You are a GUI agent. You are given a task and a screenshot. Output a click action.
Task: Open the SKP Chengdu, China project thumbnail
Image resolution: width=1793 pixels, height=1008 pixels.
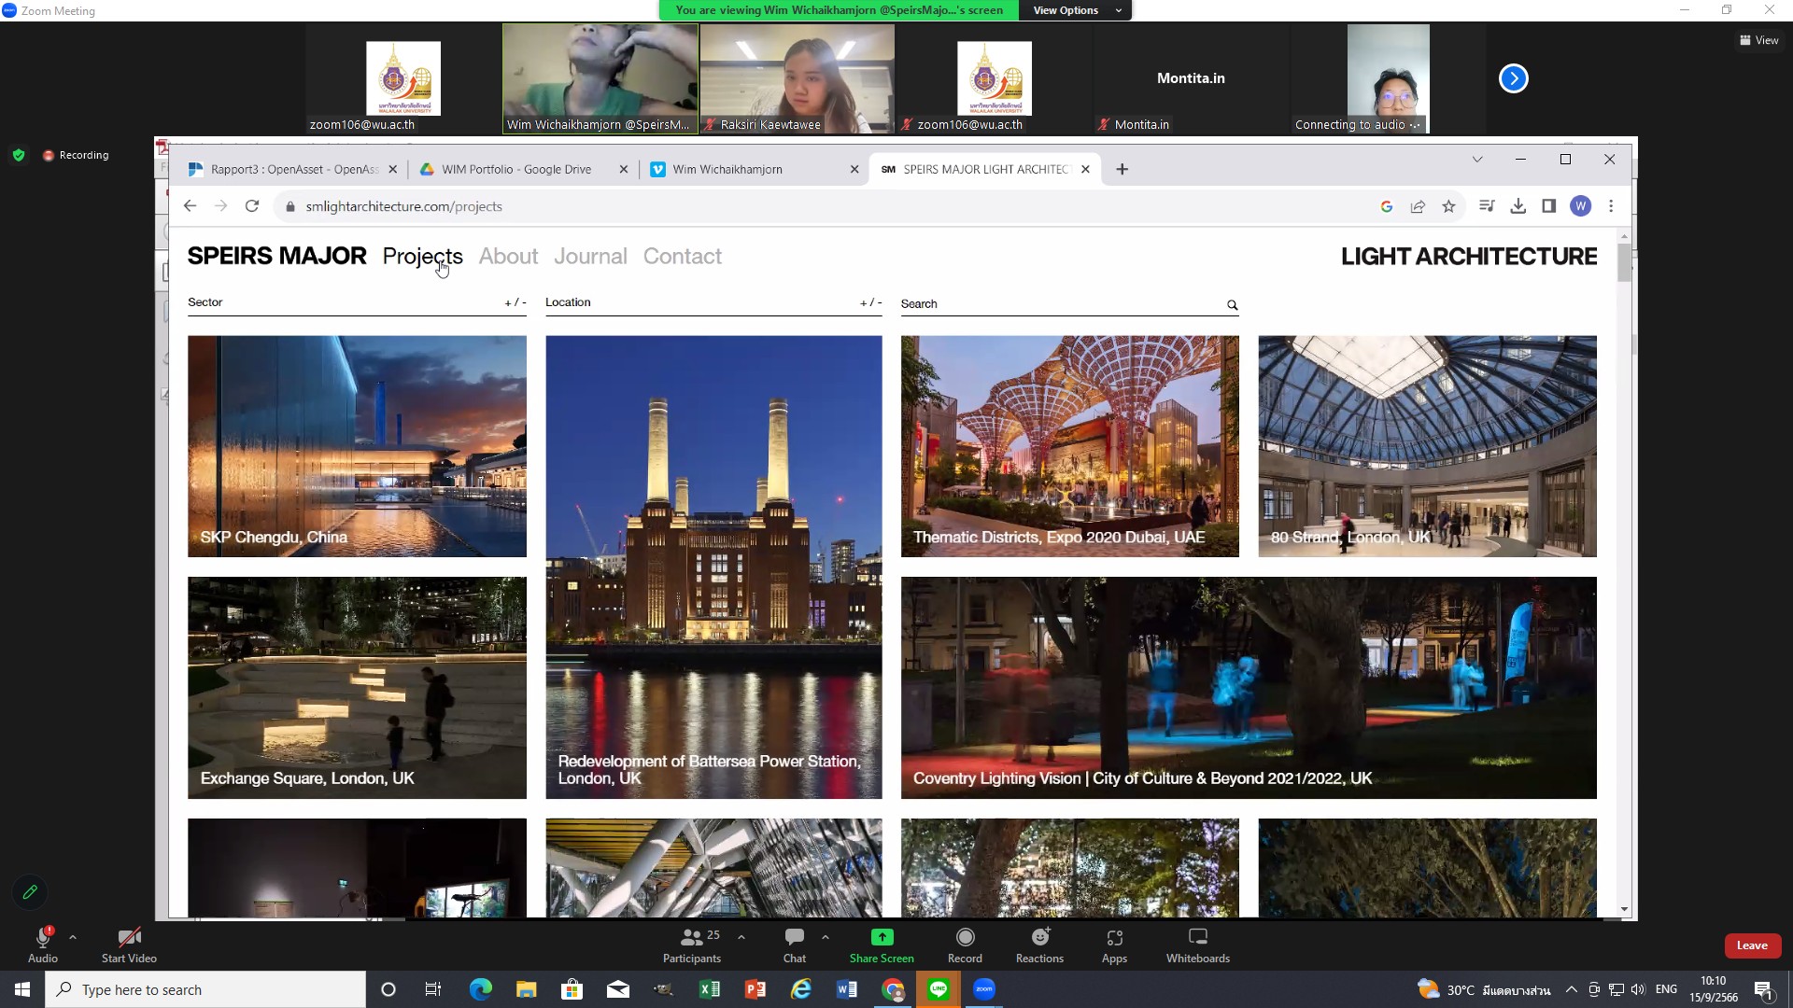357,446
